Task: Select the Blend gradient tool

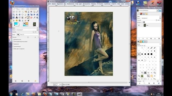Action: [x=23, y=18]
